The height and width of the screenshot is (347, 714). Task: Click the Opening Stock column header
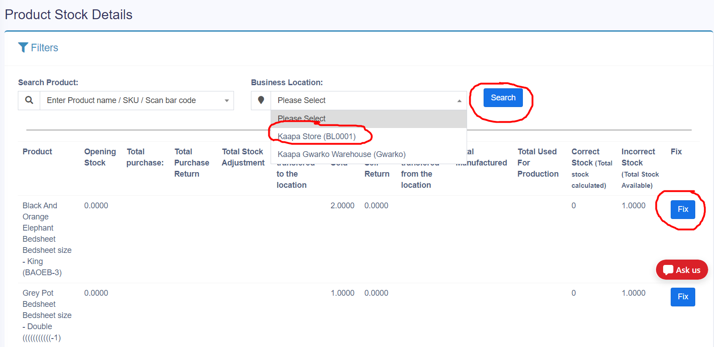click(100, 157)
